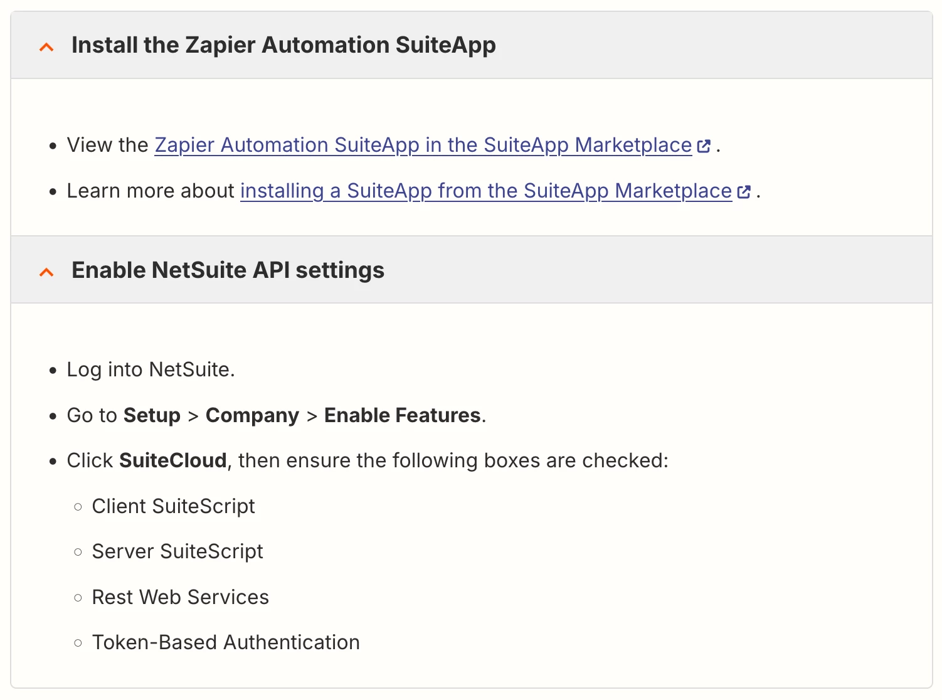Select the Server SuiteScript list item
942x700 pixels.
point(177,551)
